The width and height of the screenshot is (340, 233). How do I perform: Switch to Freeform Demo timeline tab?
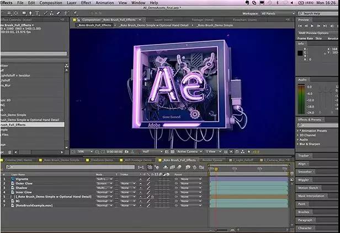102,160
